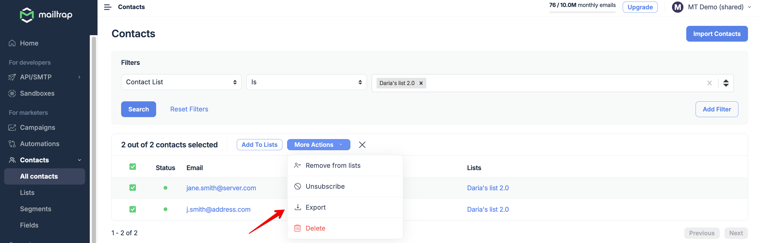Open the Contact List filter dropdown
Screen dimensions: 762x243
point(181,82)
